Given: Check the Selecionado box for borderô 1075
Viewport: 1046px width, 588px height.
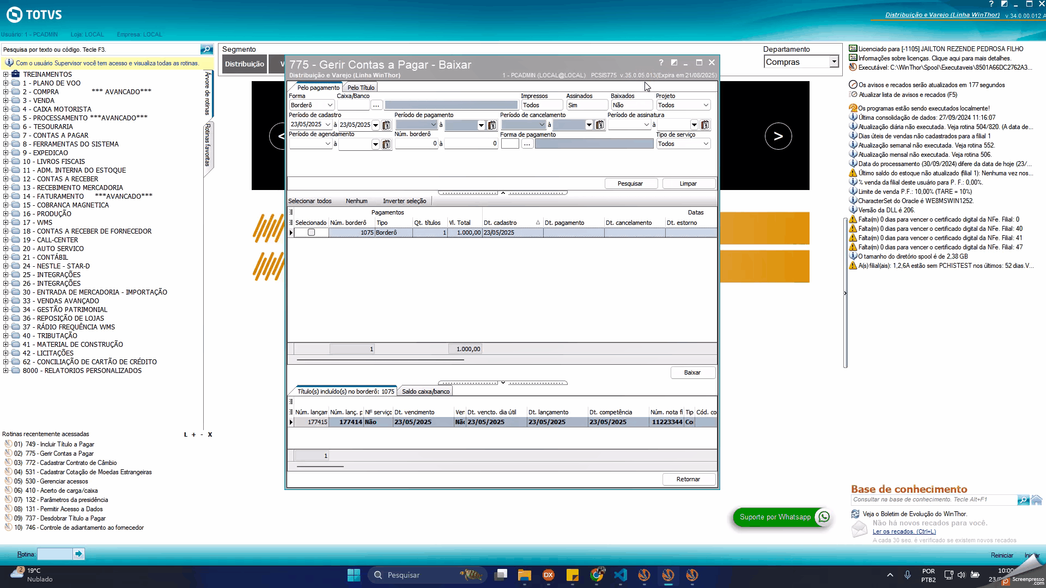Looking at the screenshot, I should 311,232.
